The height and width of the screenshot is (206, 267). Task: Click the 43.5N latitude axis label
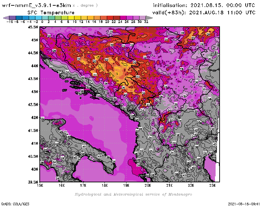(x=33, y=79)
